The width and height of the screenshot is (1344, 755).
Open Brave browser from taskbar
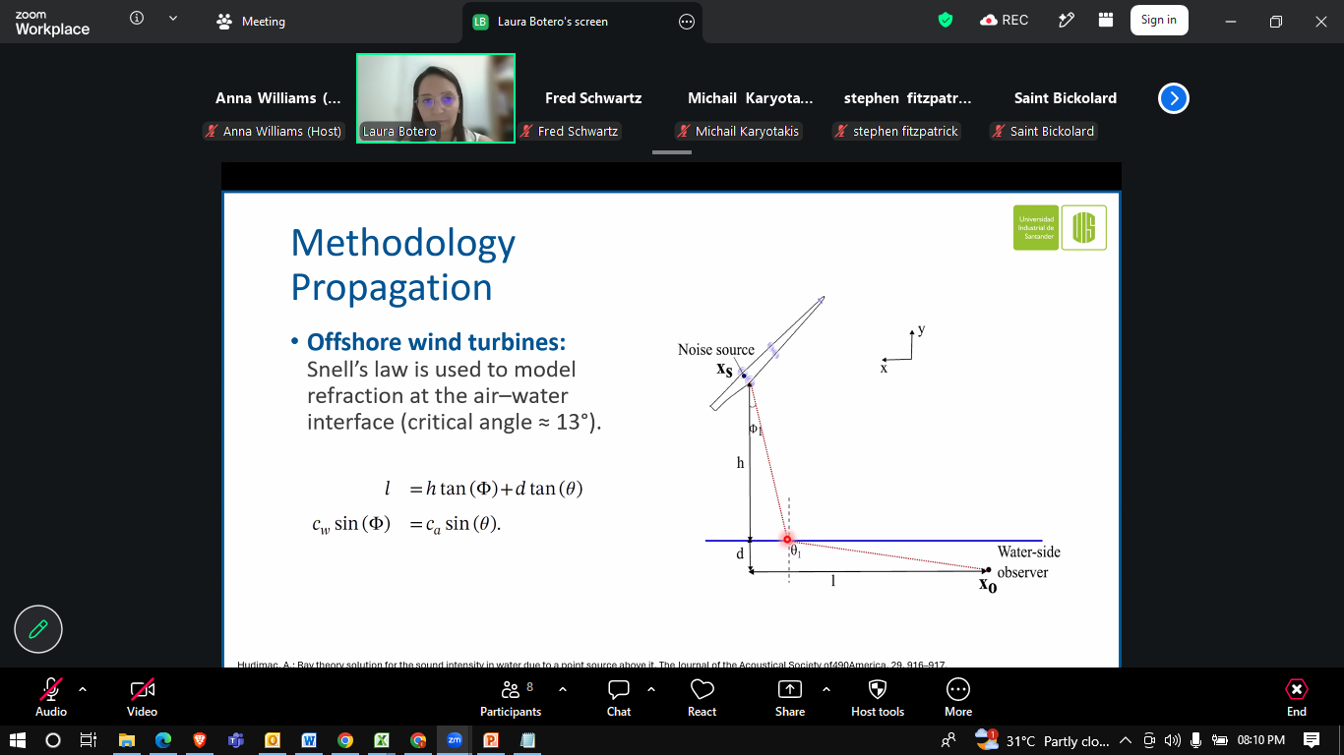(199, 740)
